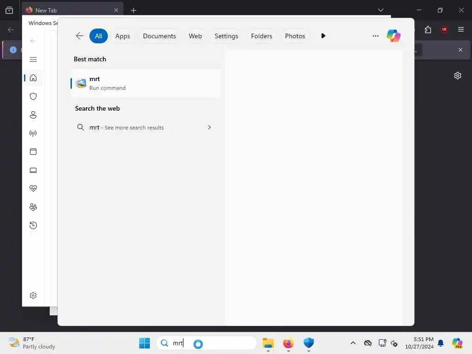Go back in the search panel

click(x=79, y=36)
